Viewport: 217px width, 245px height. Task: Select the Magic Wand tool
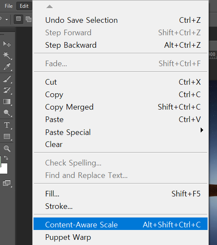pyautogui.click(x=7, y=55)
